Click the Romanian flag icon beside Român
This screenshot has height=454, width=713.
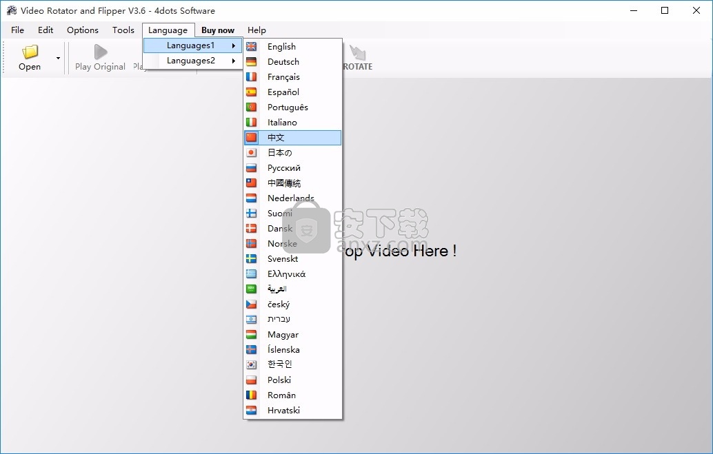251,395
